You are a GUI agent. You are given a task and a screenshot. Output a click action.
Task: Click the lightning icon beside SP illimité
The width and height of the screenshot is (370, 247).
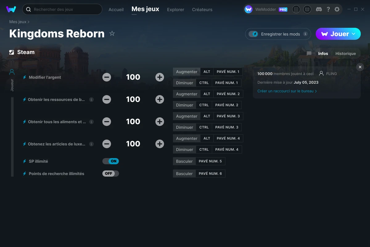[25, 161]
